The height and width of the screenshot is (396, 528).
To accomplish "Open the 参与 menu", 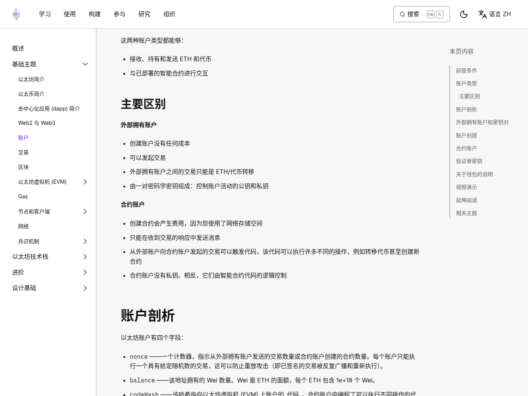I will tap(120, 14).
